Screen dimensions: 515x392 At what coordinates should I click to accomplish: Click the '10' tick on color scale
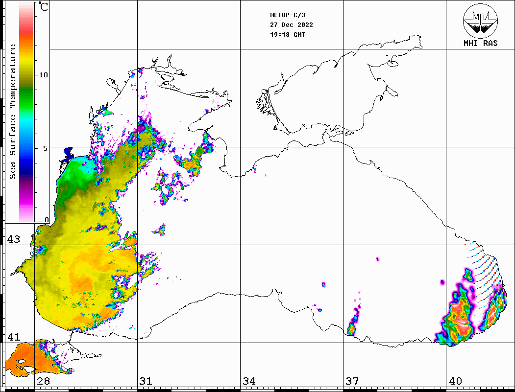point(43,75)
